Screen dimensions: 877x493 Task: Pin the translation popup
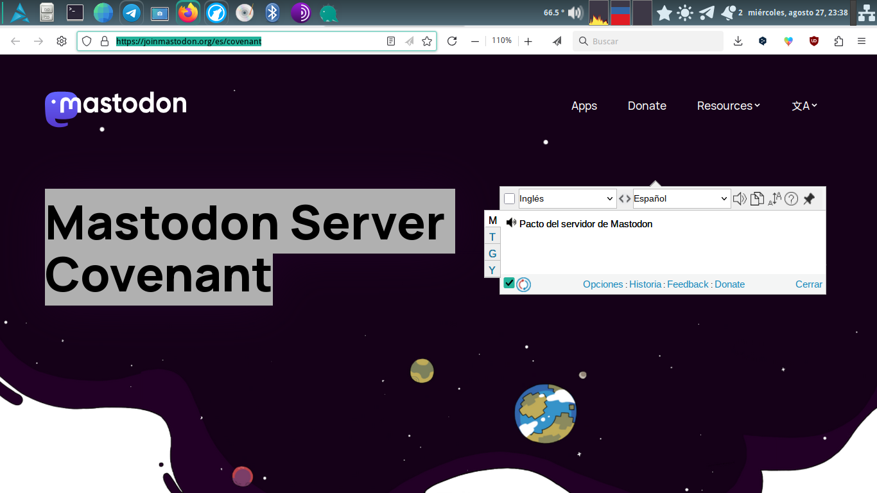pyautogui.click(x=809, y=199)
